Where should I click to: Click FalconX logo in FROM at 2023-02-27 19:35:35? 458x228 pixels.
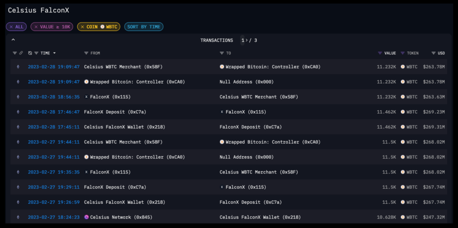point(86,172)
